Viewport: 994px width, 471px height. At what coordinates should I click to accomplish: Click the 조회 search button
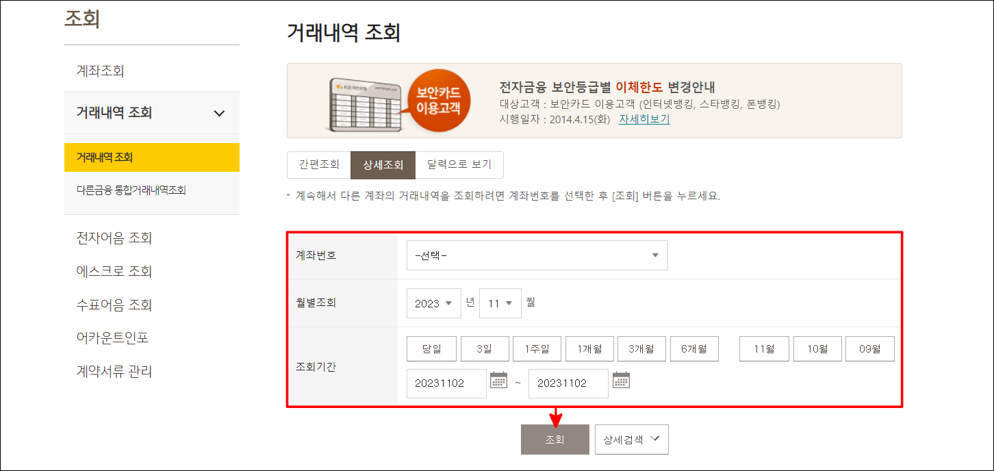click(x=555, y=439)
